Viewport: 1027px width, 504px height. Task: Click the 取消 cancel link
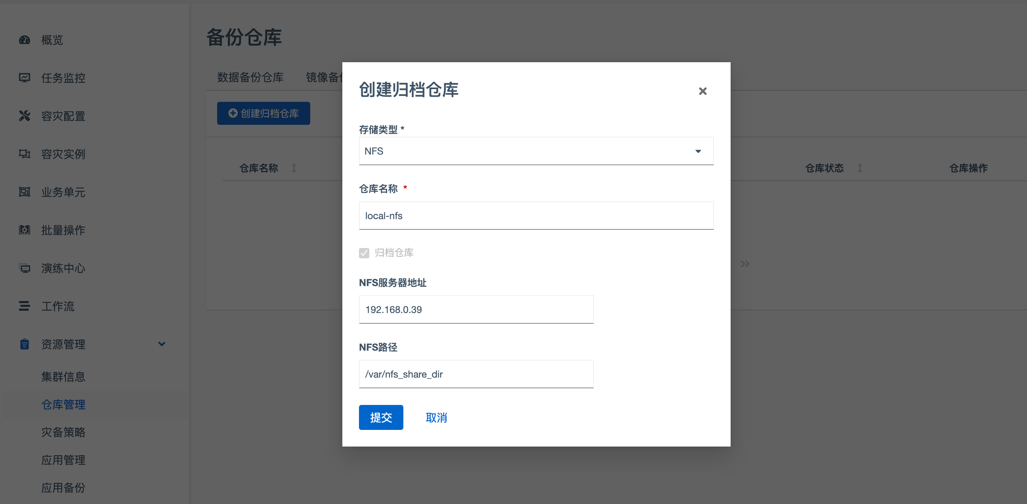click(x=437, y=418)
